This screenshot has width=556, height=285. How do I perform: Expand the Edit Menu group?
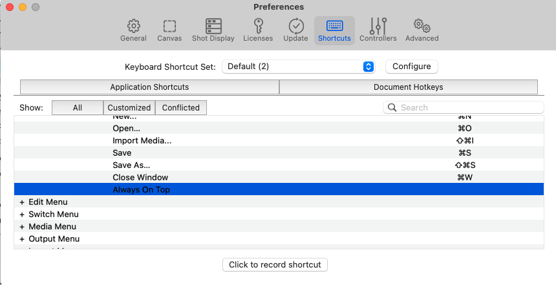point(22,202)
